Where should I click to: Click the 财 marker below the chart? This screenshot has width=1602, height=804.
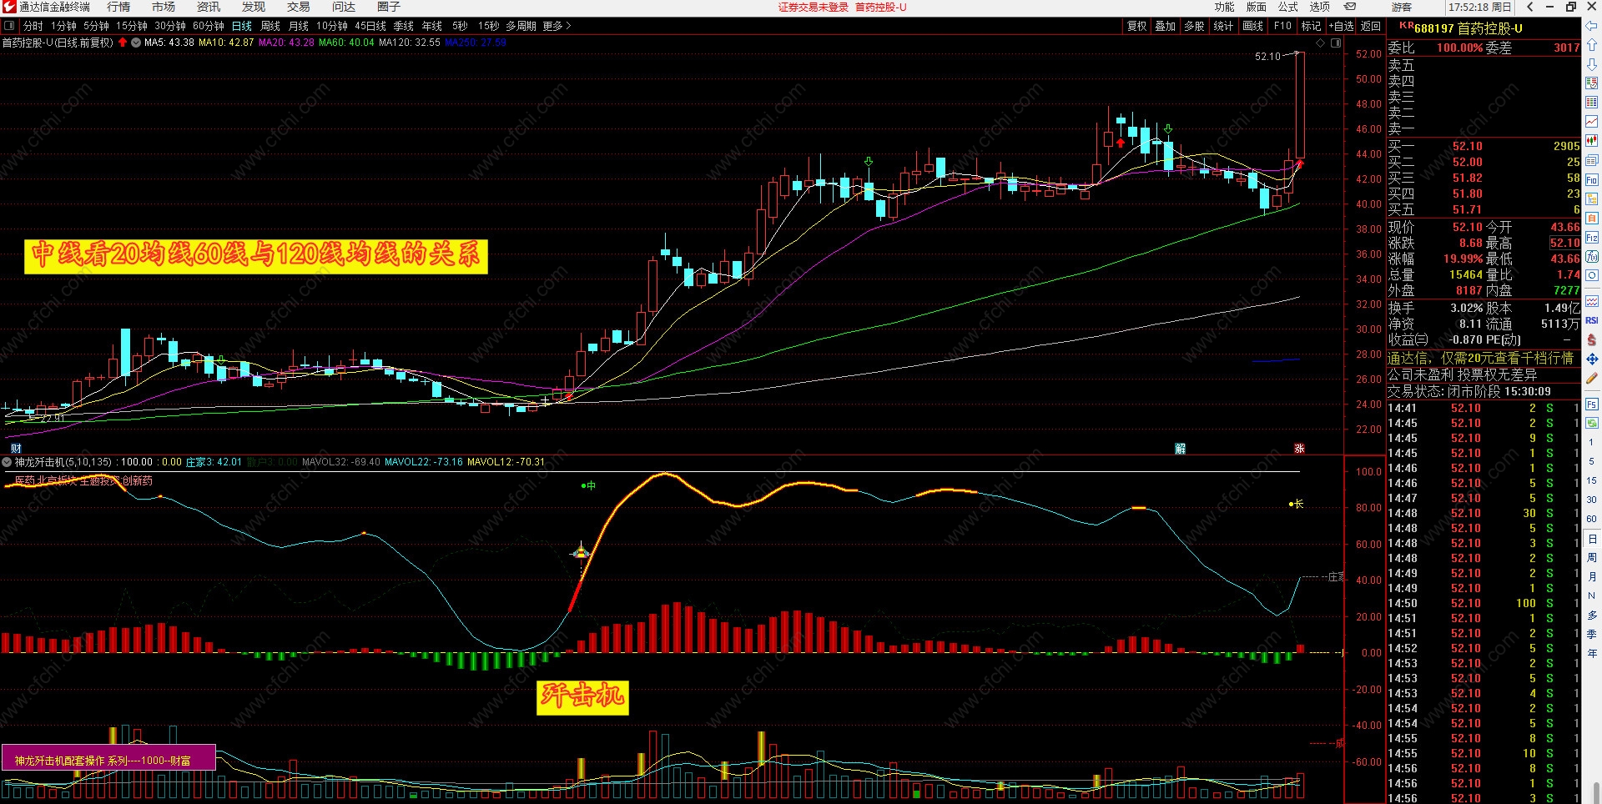(x=16, y=449)
